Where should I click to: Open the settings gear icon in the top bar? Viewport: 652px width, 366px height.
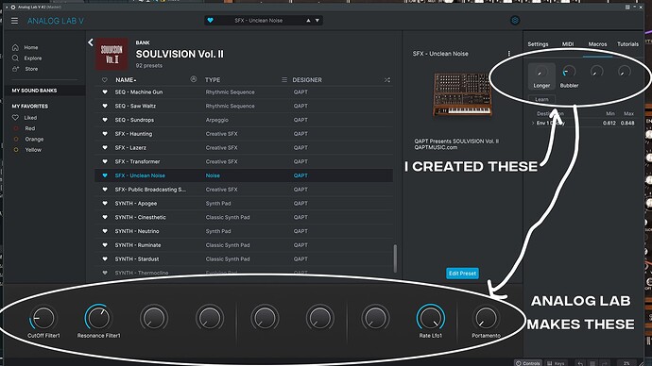[x=515, y=21]
